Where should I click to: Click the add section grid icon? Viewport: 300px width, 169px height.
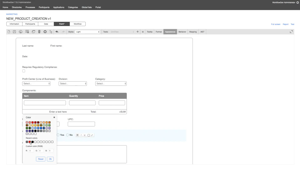(x=27, y=32)
